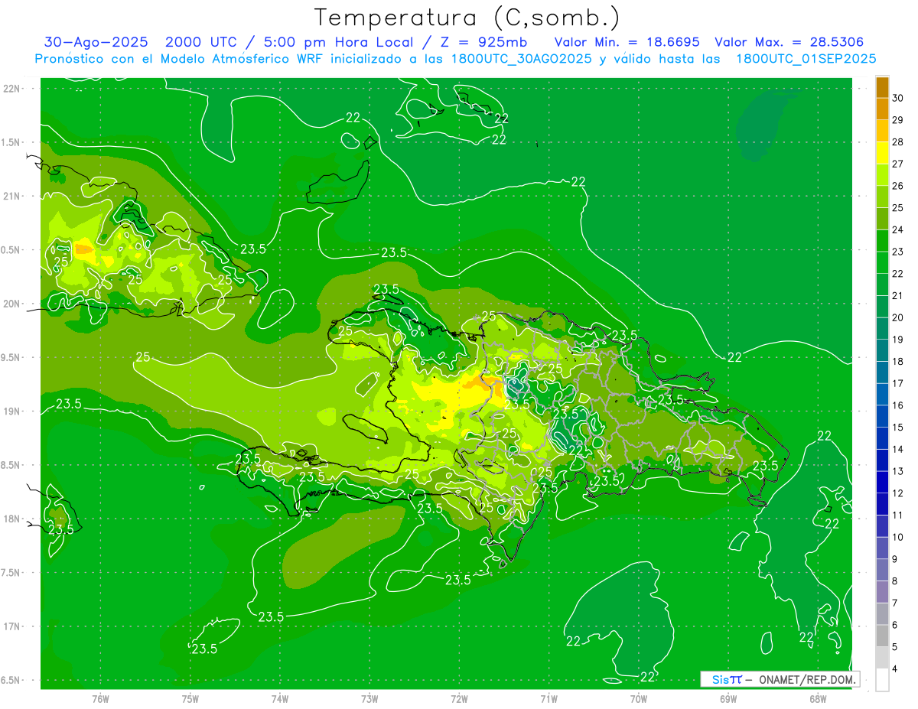Click the "76W" longitude axis label
Screen dimensions: 918x709
click(100, 699)
